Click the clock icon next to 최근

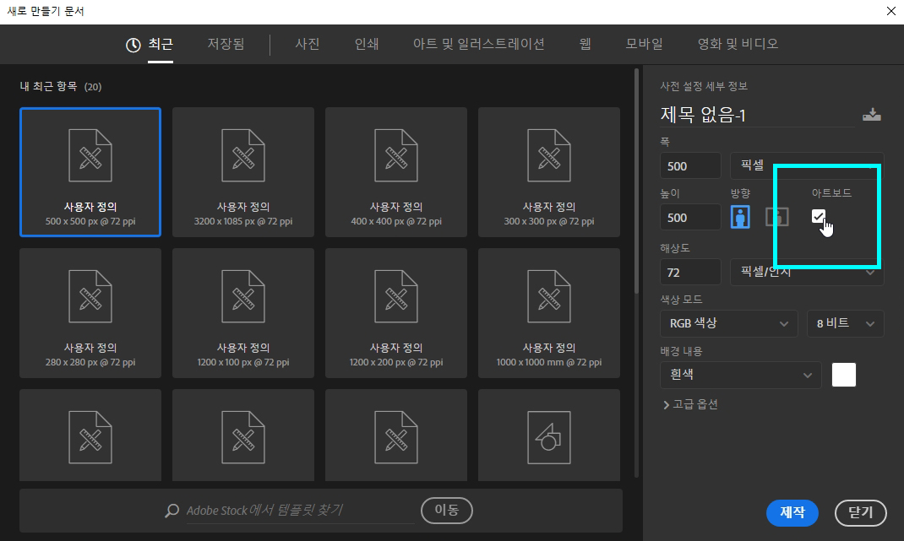[x=132, y=44]
